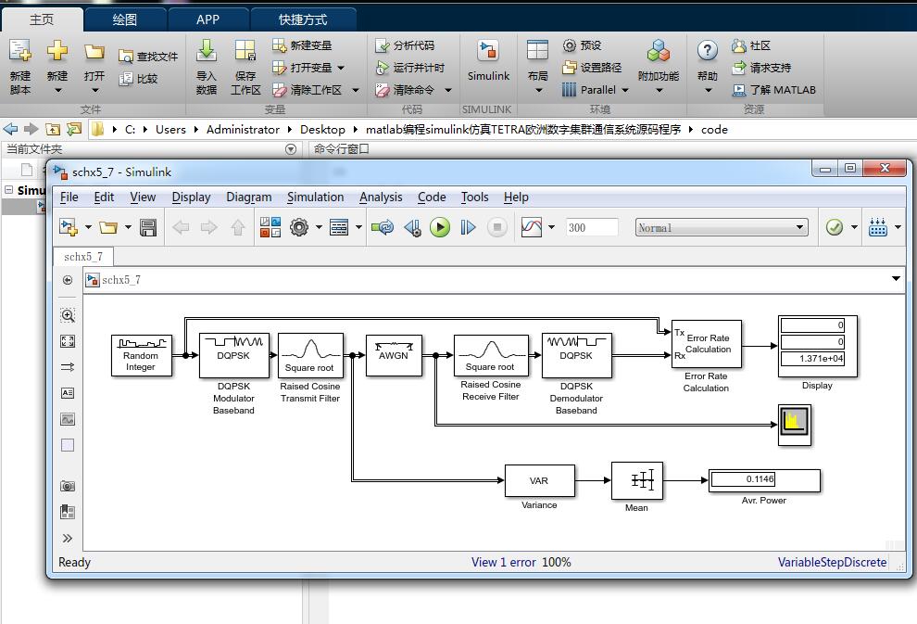Open the model breadcrumb dropdown arrow
917x624 pixels.
coord(896,279)
